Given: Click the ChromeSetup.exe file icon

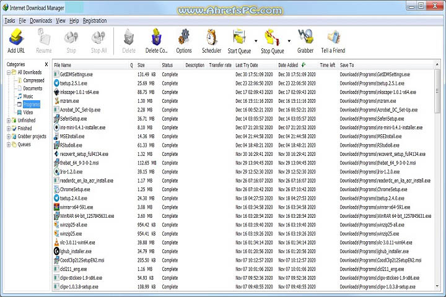Looking at the screenshot, I should pyautogui.click(x=56, y=189).
